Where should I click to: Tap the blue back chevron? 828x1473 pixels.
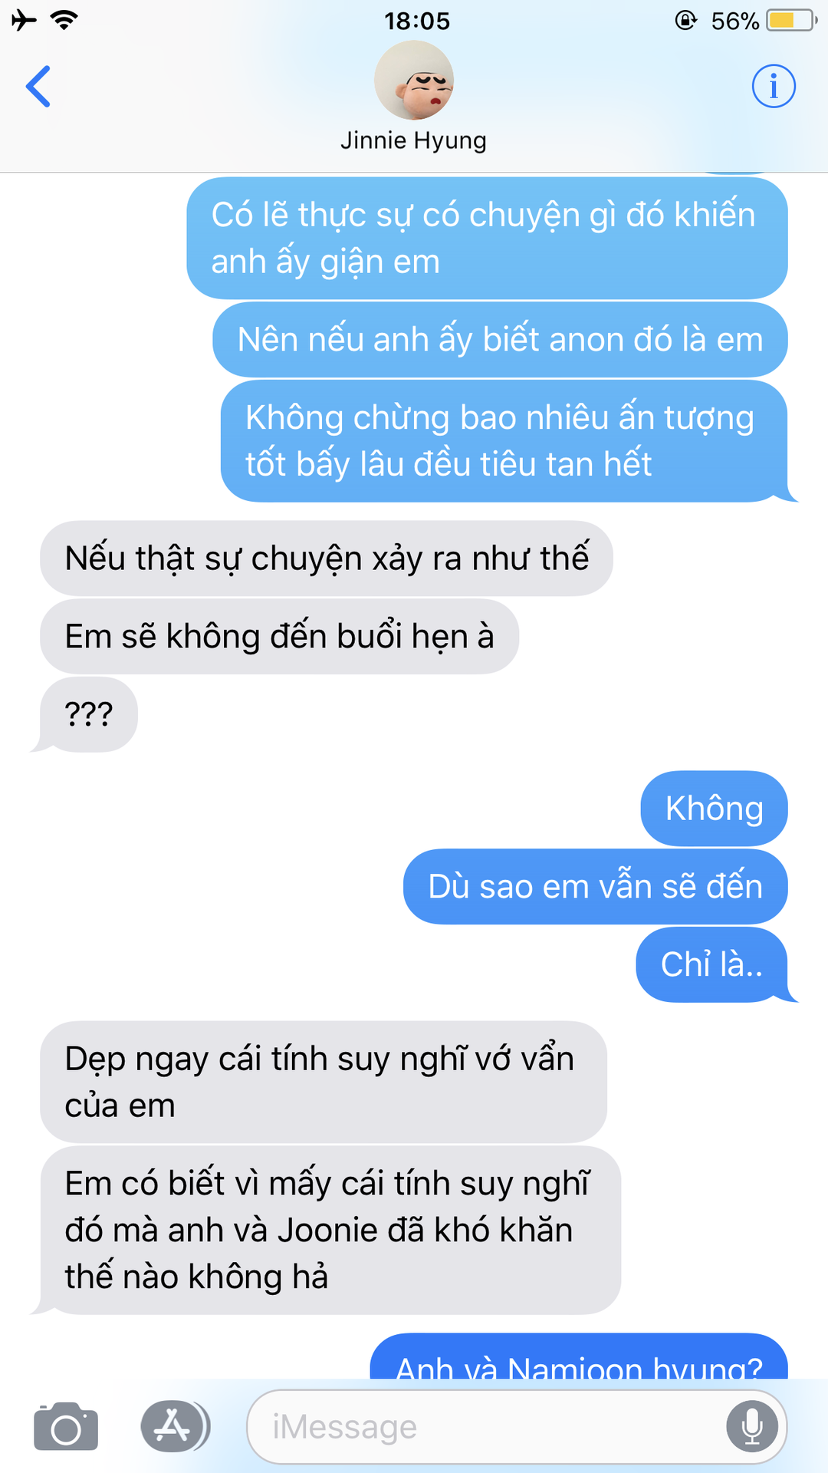38,86
